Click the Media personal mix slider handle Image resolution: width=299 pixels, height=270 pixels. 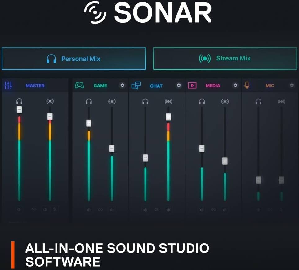pyautogui.click(x=202, y=148)
